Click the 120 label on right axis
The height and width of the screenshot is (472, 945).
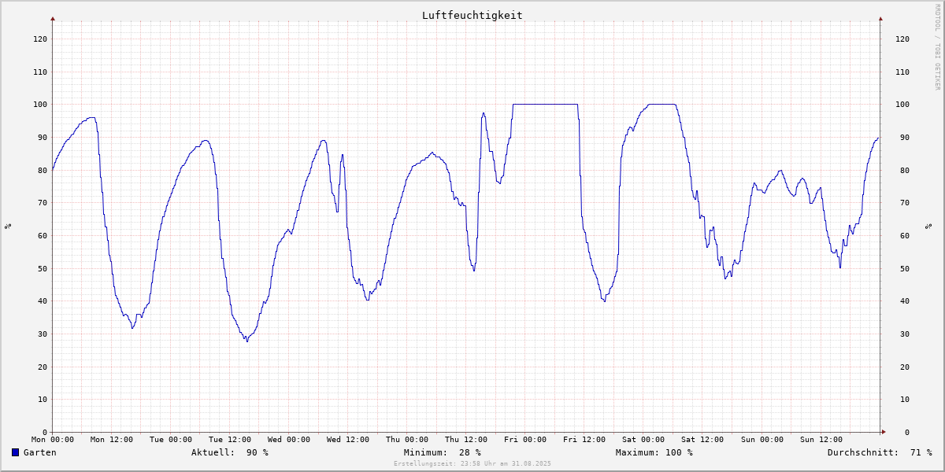coord(902,39)
